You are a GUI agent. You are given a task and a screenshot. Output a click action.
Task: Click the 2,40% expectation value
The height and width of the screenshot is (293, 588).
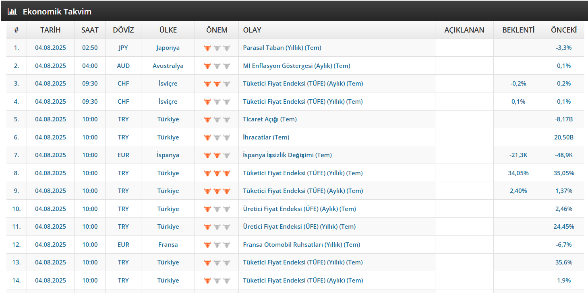tap(518, 191)
